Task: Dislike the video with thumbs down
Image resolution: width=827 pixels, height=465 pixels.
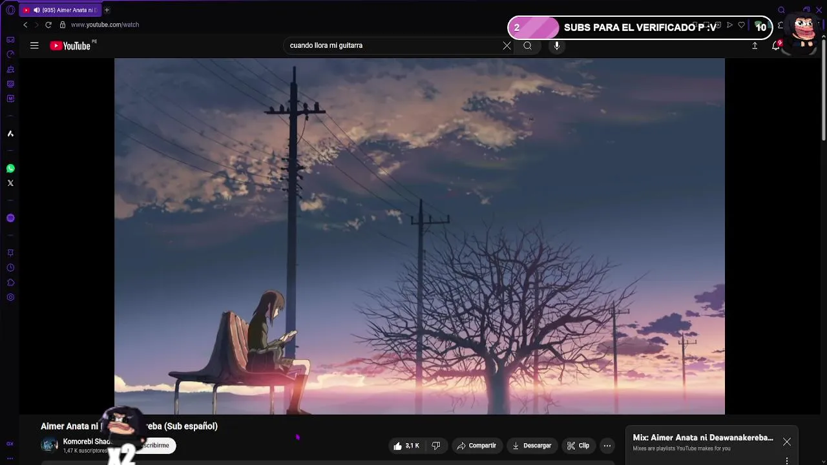Action: point(436,446)
